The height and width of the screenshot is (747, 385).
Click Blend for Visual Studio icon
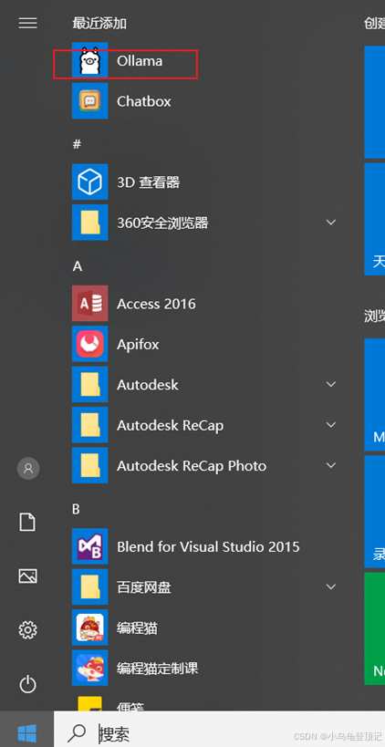pos(89,546)
